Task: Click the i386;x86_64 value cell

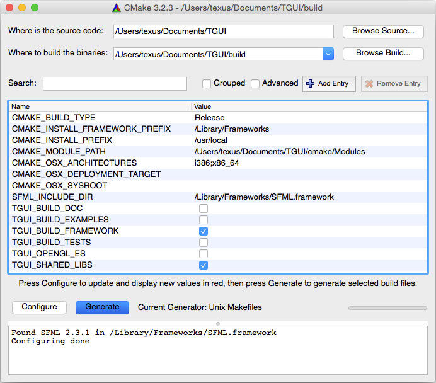Action: click(217, 163)
